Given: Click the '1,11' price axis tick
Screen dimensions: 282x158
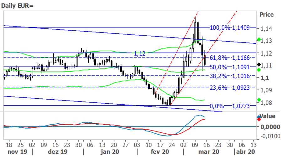Looking at the screenshot, I should pos(267,66).
